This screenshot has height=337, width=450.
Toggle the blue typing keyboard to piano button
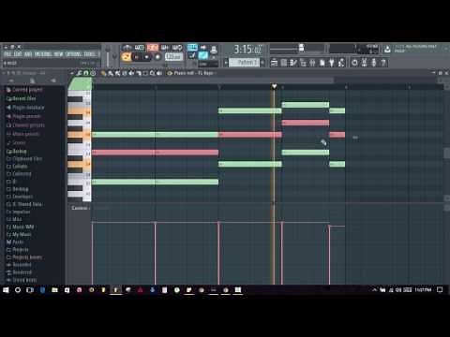click(x=192, y=48)
